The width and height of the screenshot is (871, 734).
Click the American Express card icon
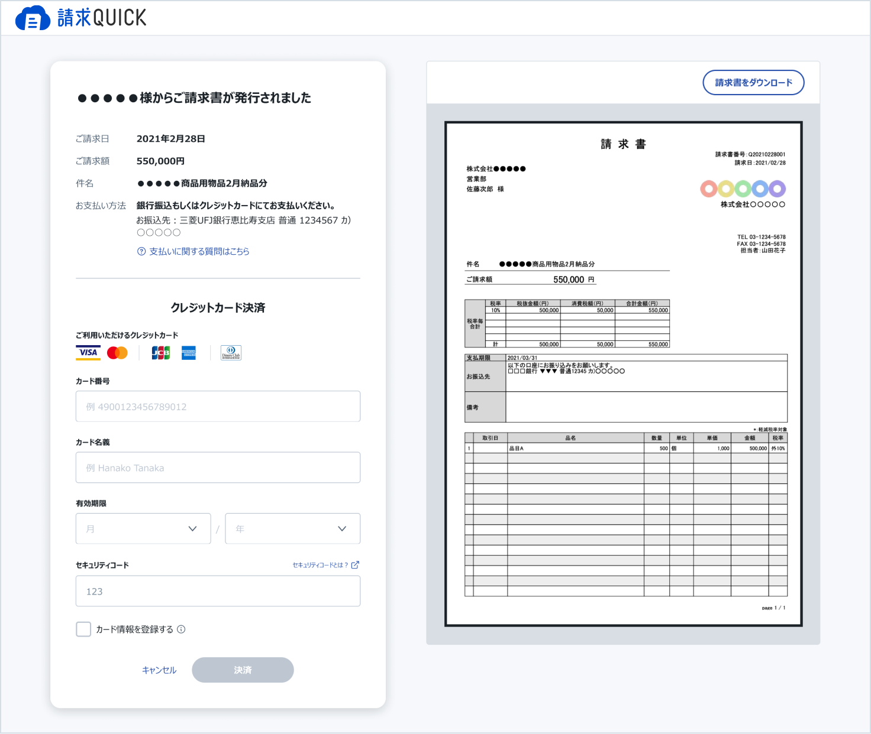tap(189, 353)
